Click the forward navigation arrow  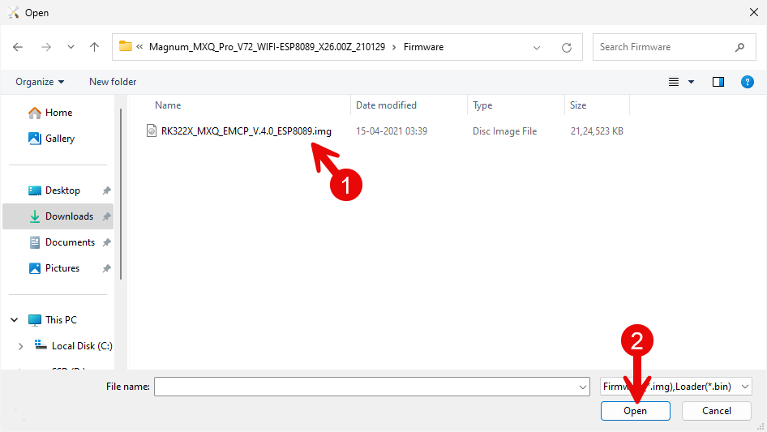46,47
